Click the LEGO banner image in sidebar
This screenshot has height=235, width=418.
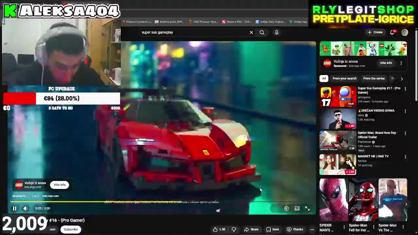click(x=363, y=49)
